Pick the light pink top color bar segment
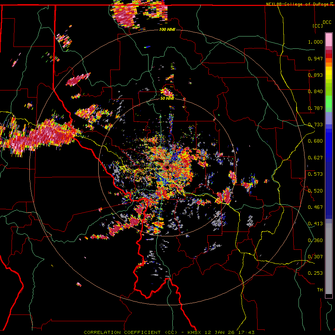335x335 pixels. click(x=329, y=39)
